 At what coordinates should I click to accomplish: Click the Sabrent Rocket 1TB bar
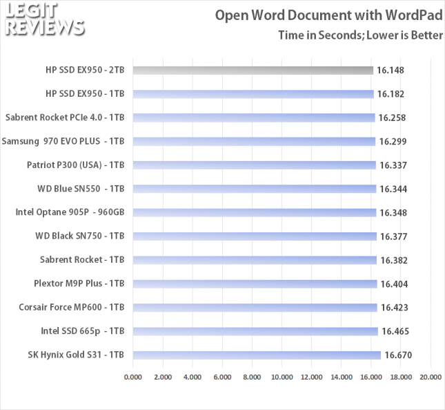coord(255,260)
